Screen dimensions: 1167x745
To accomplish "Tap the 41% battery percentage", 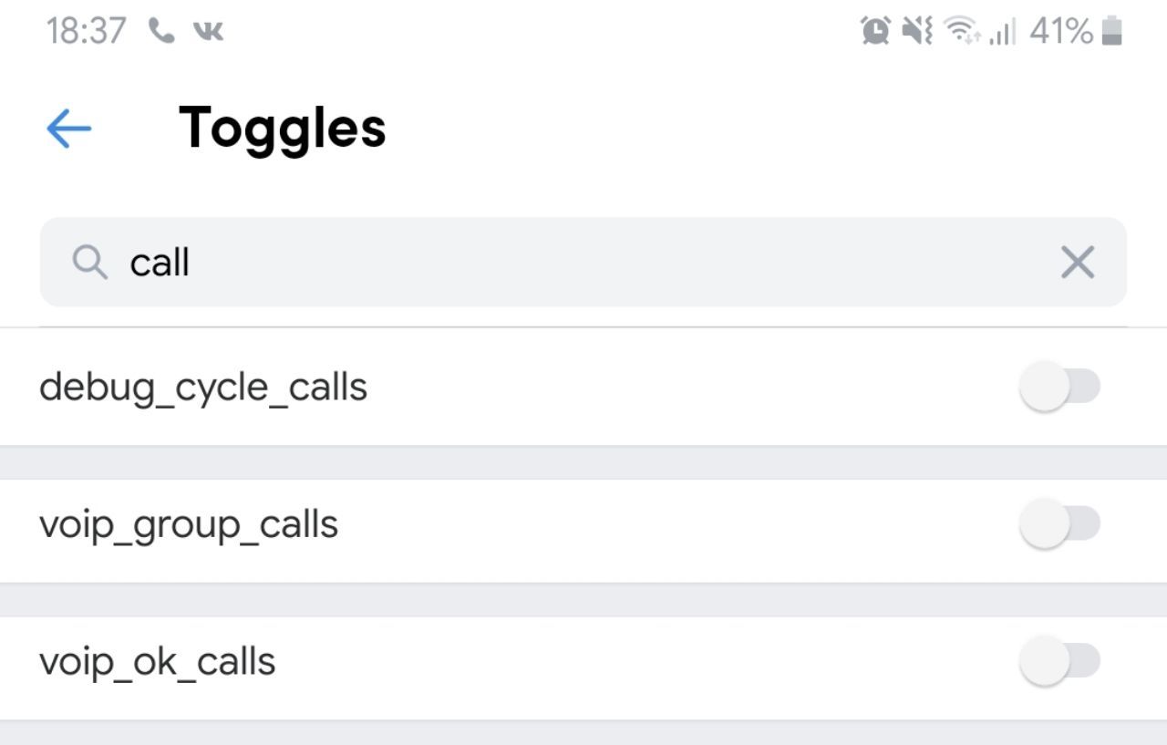I will [1061, 32].
